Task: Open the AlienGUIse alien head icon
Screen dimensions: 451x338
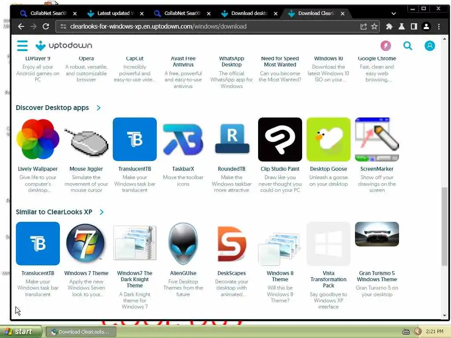Action: [x=183, y=244]
